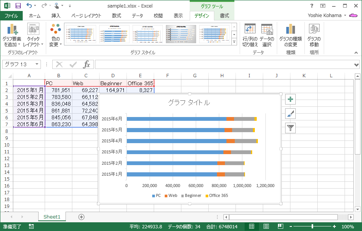The width and height of the screenshot is (362, 231).
Task: Apply the dark gray chart style thumbnail
Action: [x=181, y=34]
